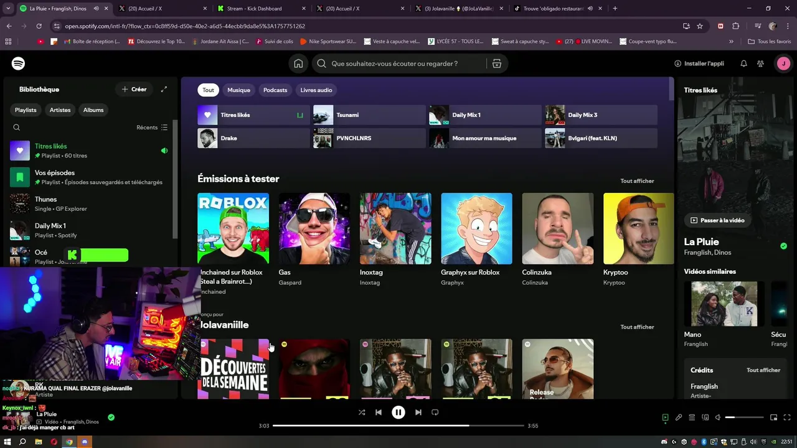Select Vos épisodes in the library
This screenshot has width=797, height=448.
pyautogui.click(x=90, y=177)
